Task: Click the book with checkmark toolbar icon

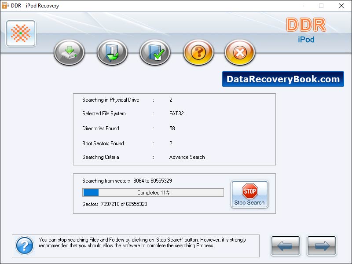Action: point(155,52)
